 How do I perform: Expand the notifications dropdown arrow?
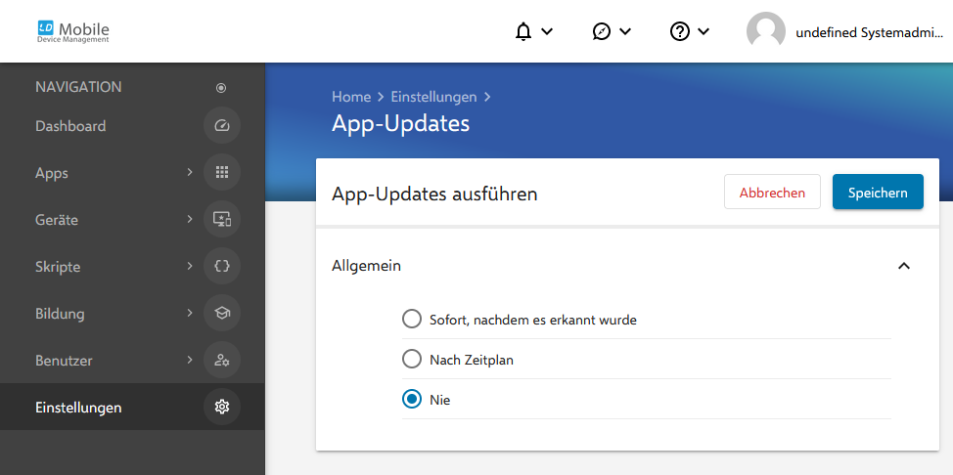click(546, 31)
